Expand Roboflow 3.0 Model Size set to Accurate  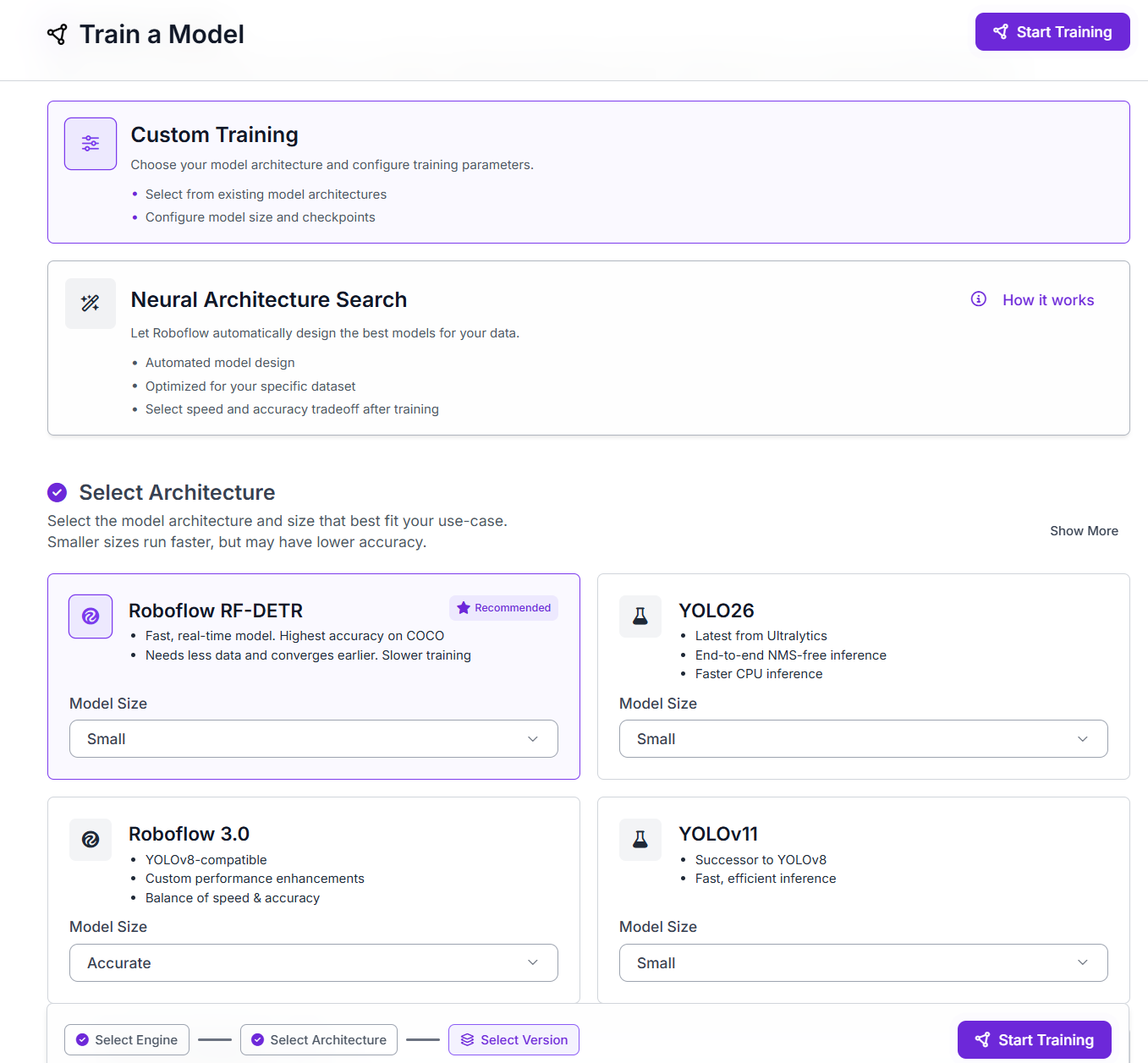314,963
